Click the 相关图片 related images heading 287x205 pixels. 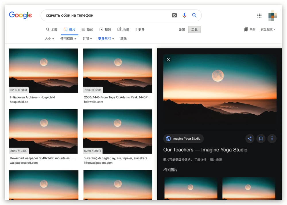(x=170, y=170)
